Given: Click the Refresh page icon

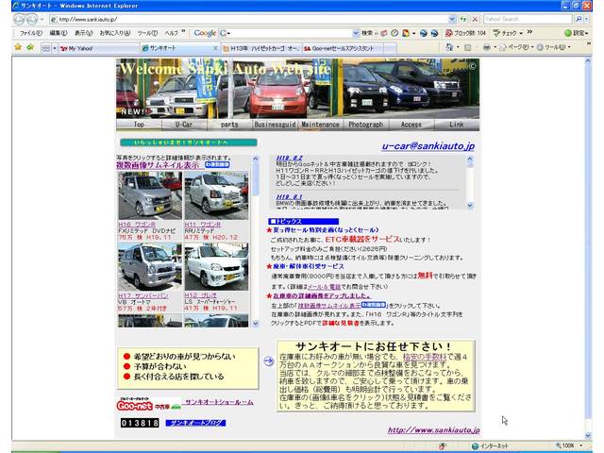Looking at the screenshot, I should (x=463, y=19).
